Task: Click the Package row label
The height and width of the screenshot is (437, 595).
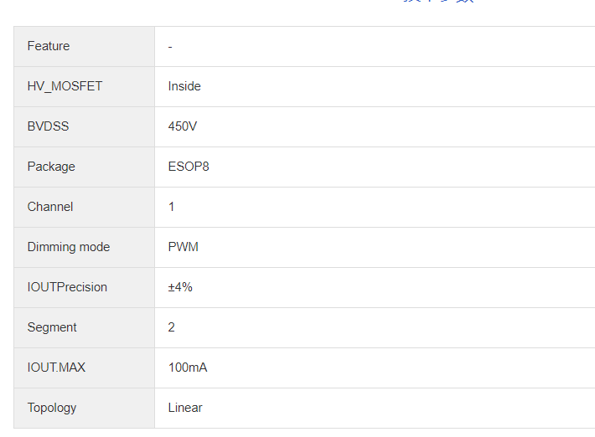Action: (x=51, y=167)
